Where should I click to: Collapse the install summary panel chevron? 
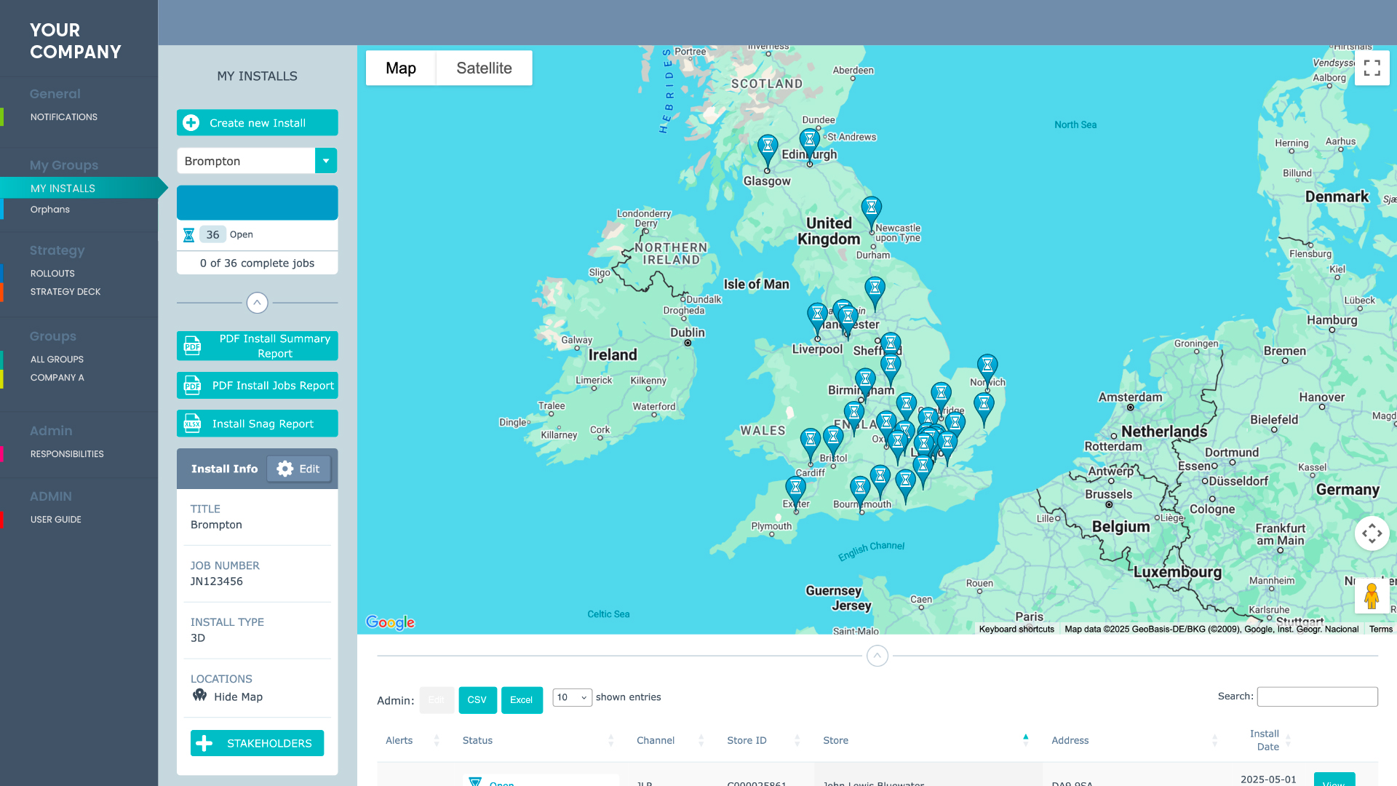click(257, 303)
